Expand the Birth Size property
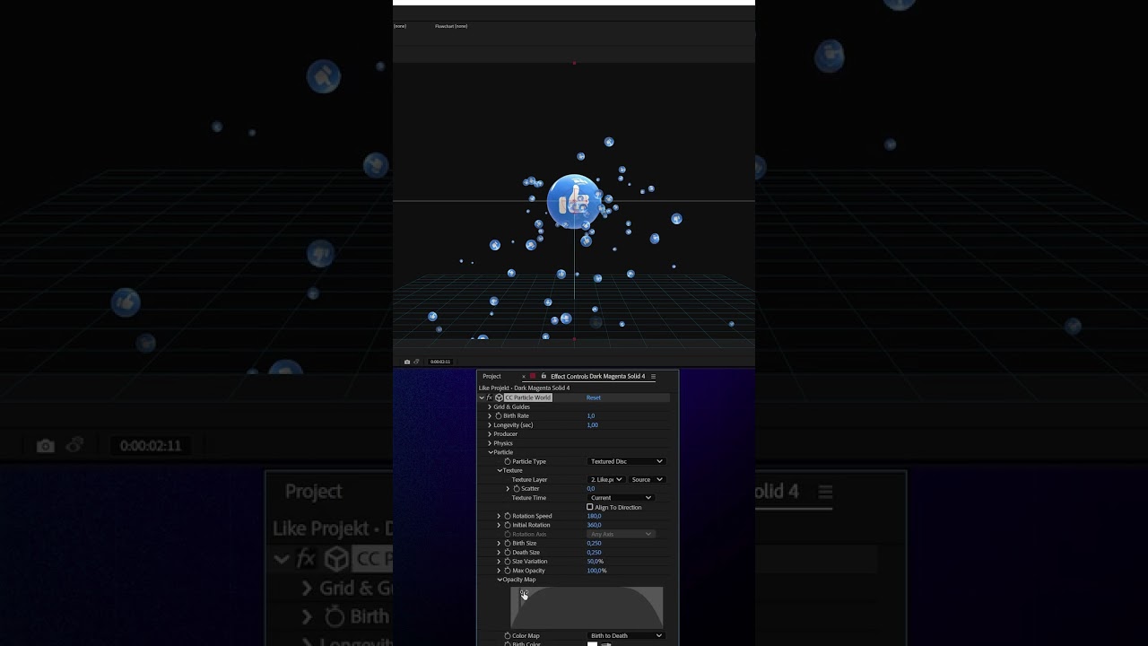Image resolution: width=1148 pixels, height=646 pixels. tap(499, 543)
